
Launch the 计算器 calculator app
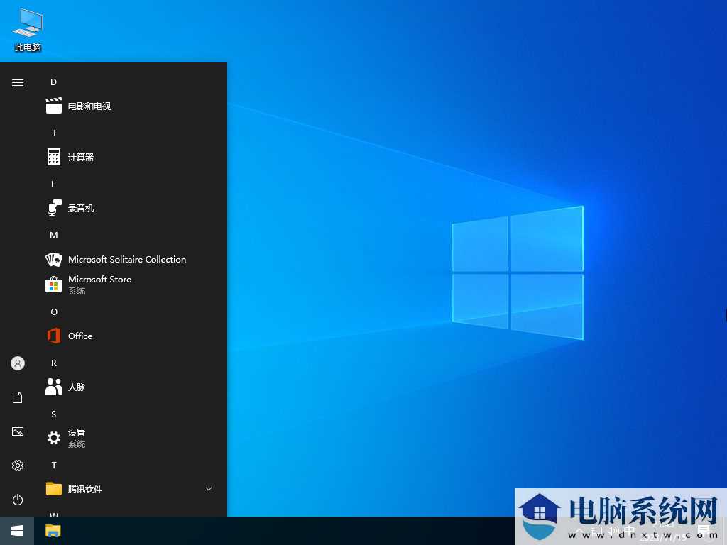131,157
